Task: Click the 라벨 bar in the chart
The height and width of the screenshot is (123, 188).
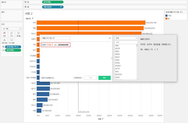Action: pyautogui.click(x=39, y=111)
